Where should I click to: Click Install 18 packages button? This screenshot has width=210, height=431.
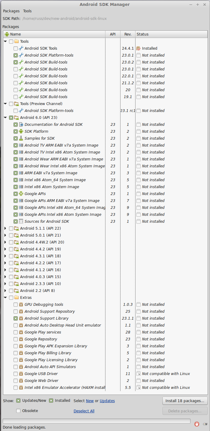185,401
